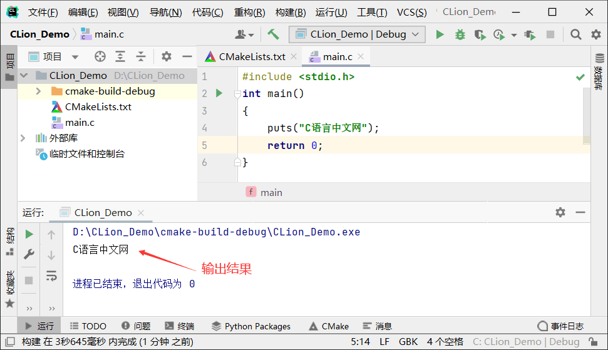Open the 编辑(E) menu
This screenshot has width=608, height=350.
click(83, 13)
